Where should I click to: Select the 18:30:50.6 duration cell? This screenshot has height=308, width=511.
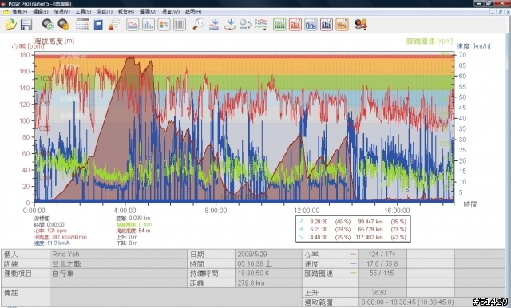tap(268, 274)
